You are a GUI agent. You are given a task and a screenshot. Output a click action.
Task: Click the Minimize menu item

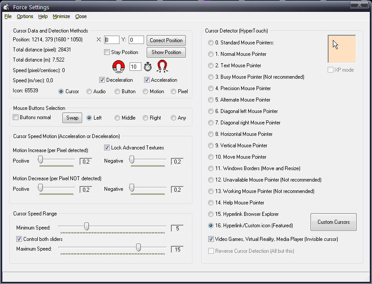61,16
